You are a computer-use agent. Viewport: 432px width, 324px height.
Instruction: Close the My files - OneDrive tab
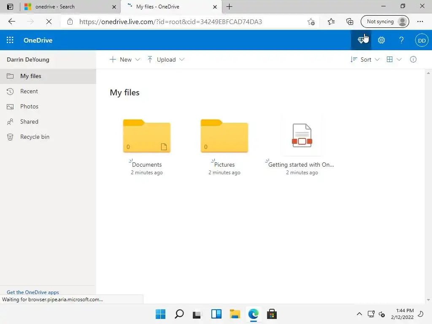215,7
